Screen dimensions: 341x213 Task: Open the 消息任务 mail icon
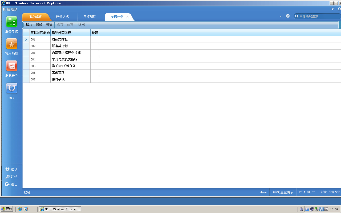click(x=12, y=66)
